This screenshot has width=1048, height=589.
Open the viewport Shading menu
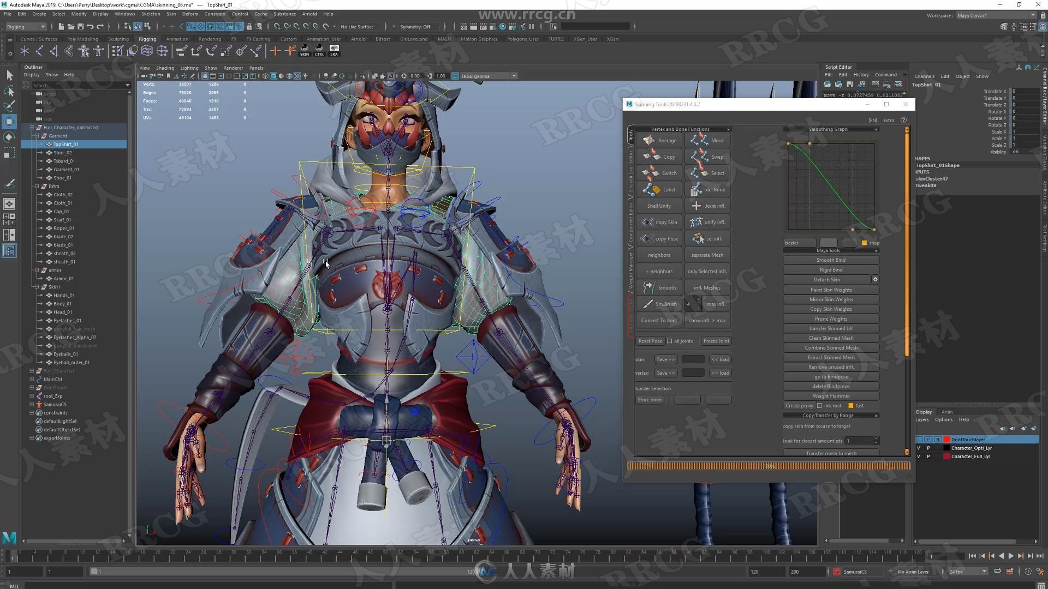tap(165, 68)
